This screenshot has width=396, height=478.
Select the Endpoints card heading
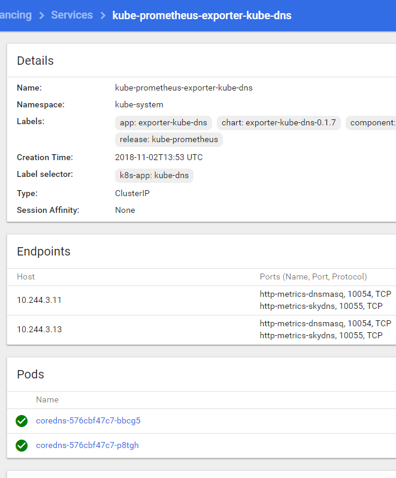pyautogui.click(x=44, y=251)
